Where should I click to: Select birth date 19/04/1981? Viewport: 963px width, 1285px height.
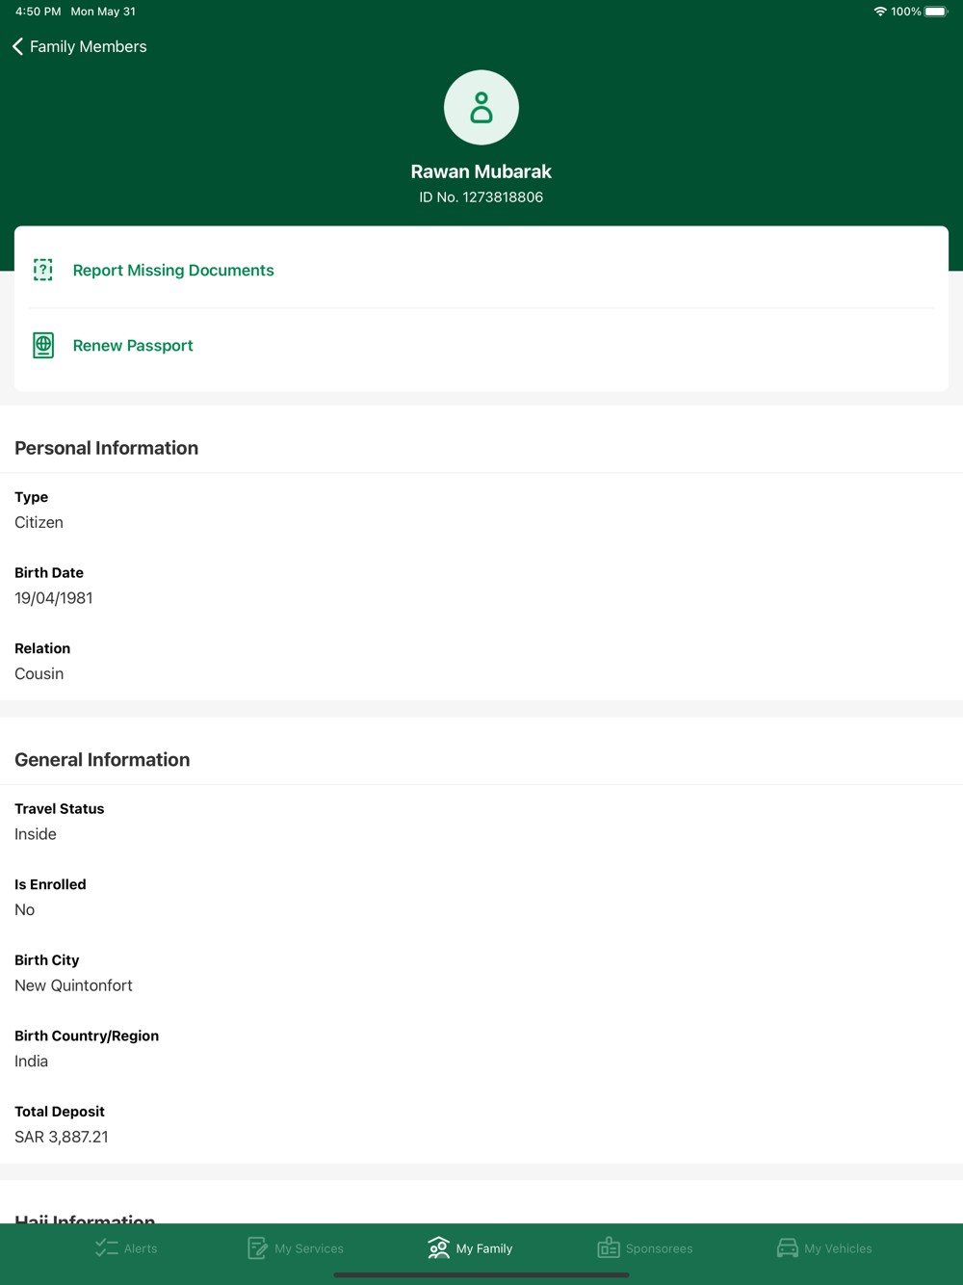click(x=54, y=598)
